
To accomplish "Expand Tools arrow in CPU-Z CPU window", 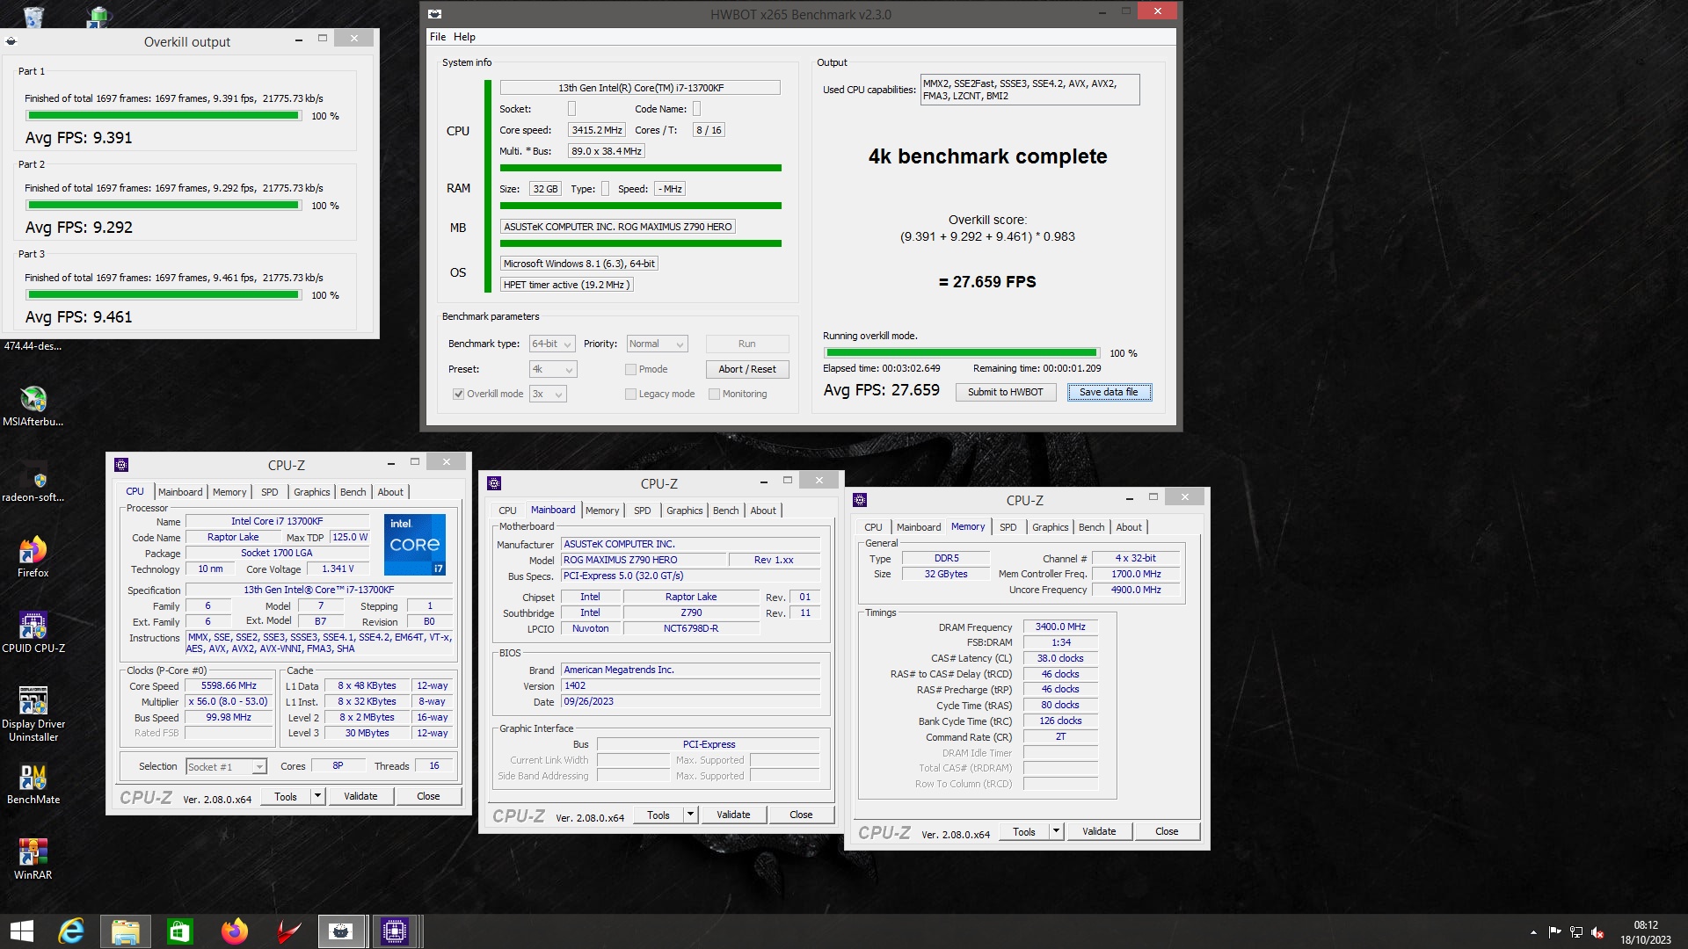I will (x=316, y=796).
